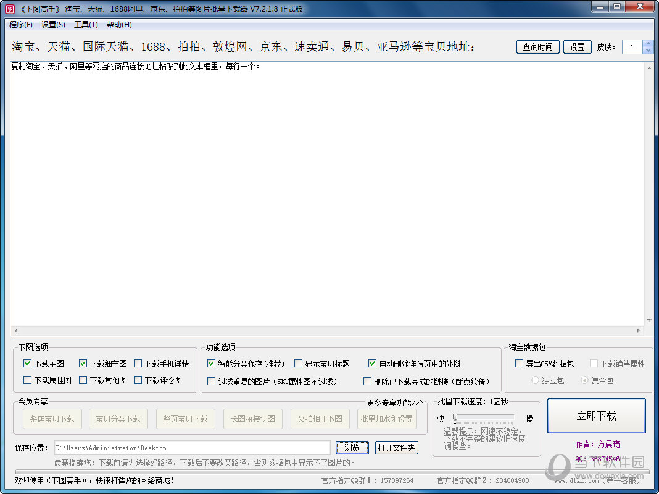Minimize the 下图高手 window
The width and height of the screenshot is (659, 494).
tap(601, 7)
